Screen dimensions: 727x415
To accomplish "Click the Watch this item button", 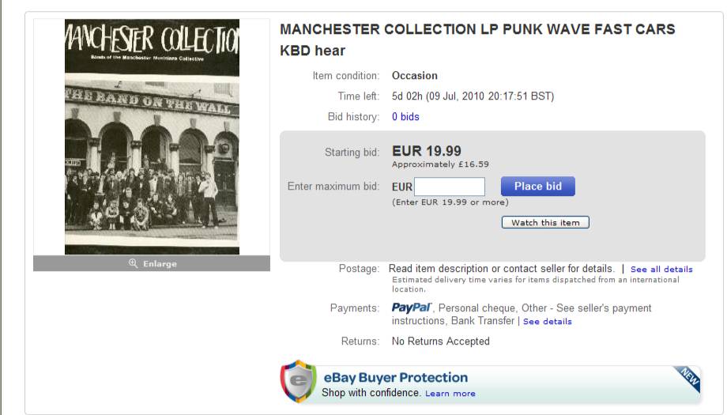I will [545, 223].
